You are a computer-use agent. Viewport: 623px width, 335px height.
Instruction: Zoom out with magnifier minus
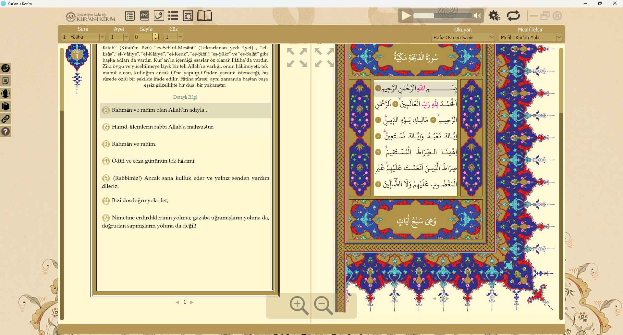tap(324, 305)
